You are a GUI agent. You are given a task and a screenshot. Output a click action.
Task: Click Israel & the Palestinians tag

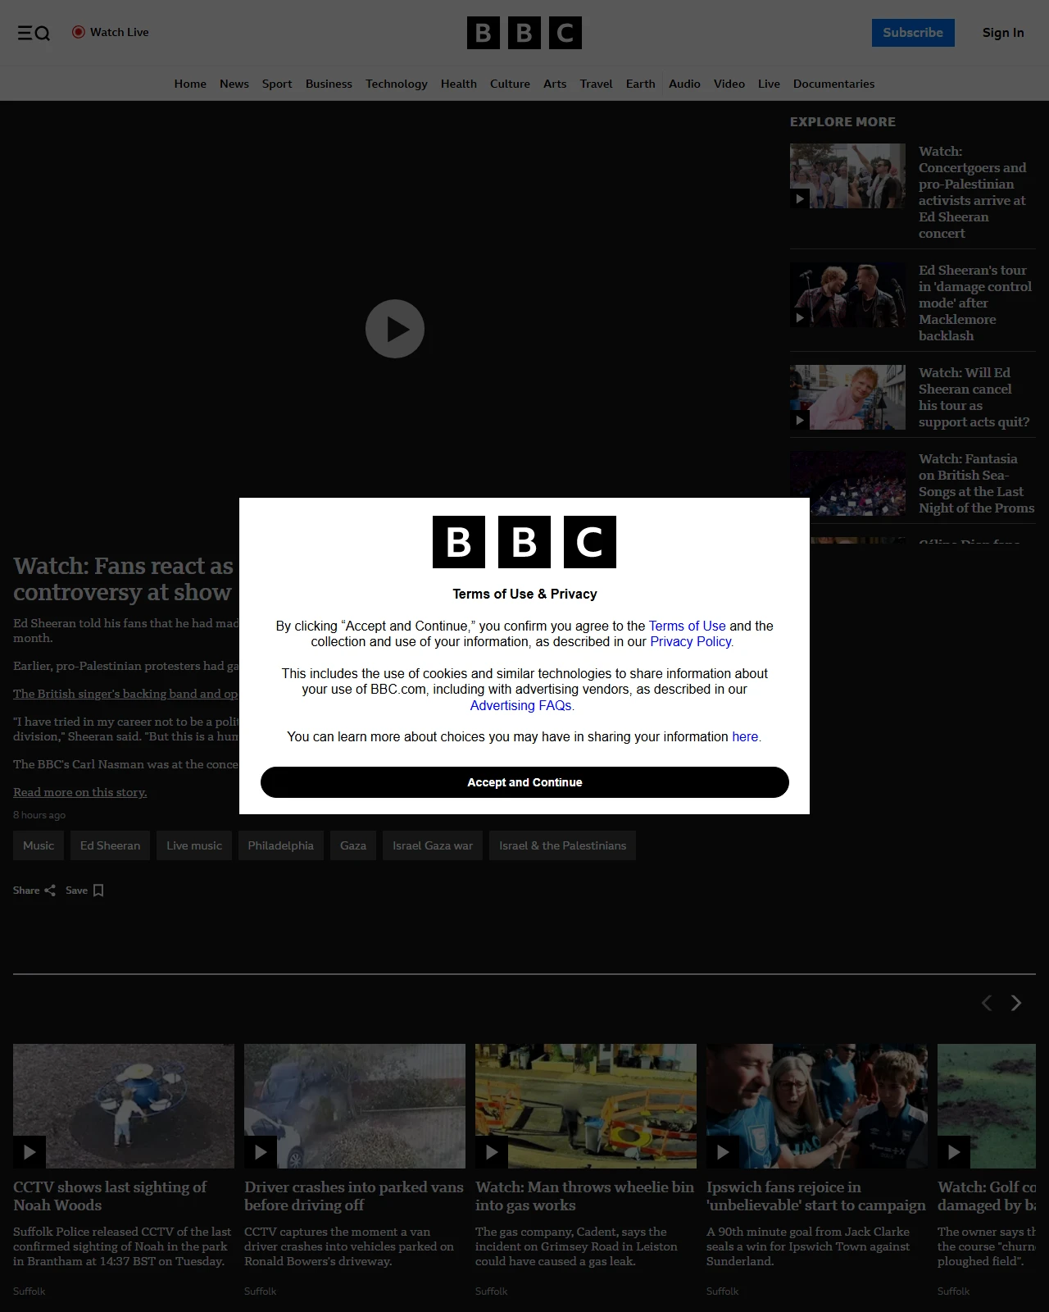pos(562,845)
